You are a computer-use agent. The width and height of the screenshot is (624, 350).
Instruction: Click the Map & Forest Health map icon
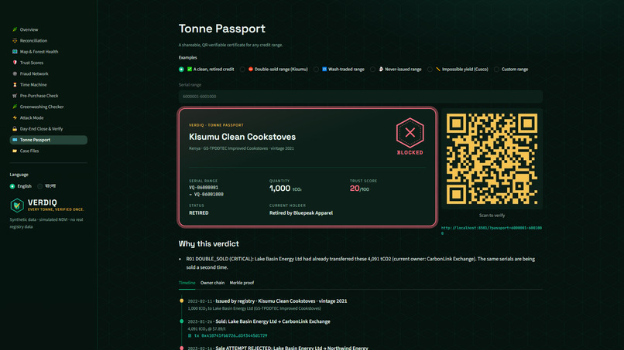point(15,52)
